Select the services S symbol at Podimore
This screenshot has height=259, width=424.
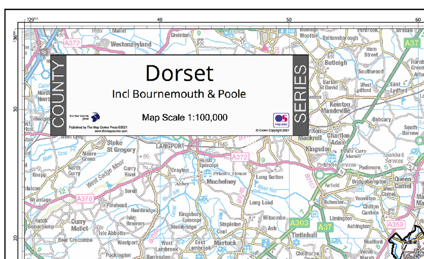click(x=342, y=172)
